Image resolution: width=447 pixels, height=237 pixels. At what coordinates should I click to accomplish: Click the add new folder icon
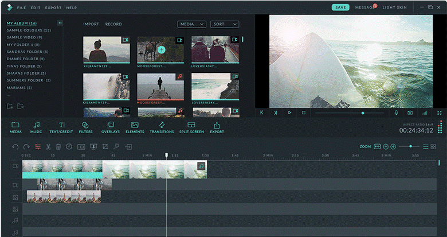click(x=10, y=106)
